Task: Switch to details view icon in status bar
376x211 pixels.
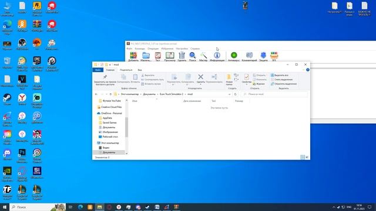Action: pyautogui.click(x=303, y=157)
